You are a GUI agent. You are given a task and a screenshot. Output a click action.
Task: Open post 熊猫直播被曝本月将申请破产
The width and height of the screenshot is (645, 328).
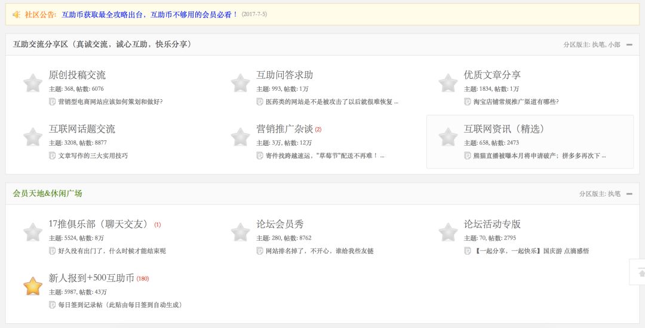[539, 155]
